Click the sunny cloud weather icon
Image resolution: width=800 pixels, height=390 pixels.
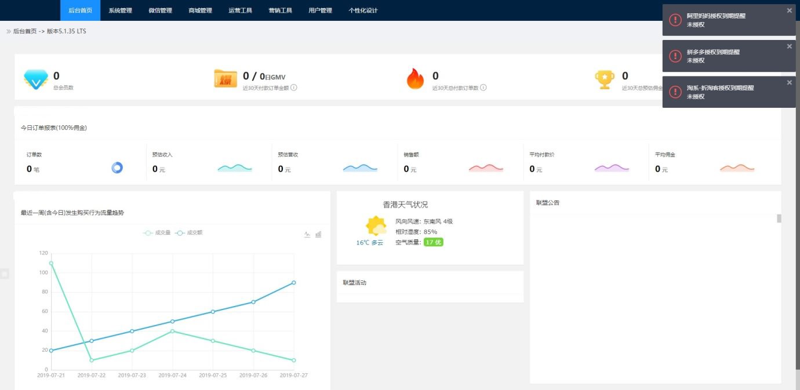(376, 226)
